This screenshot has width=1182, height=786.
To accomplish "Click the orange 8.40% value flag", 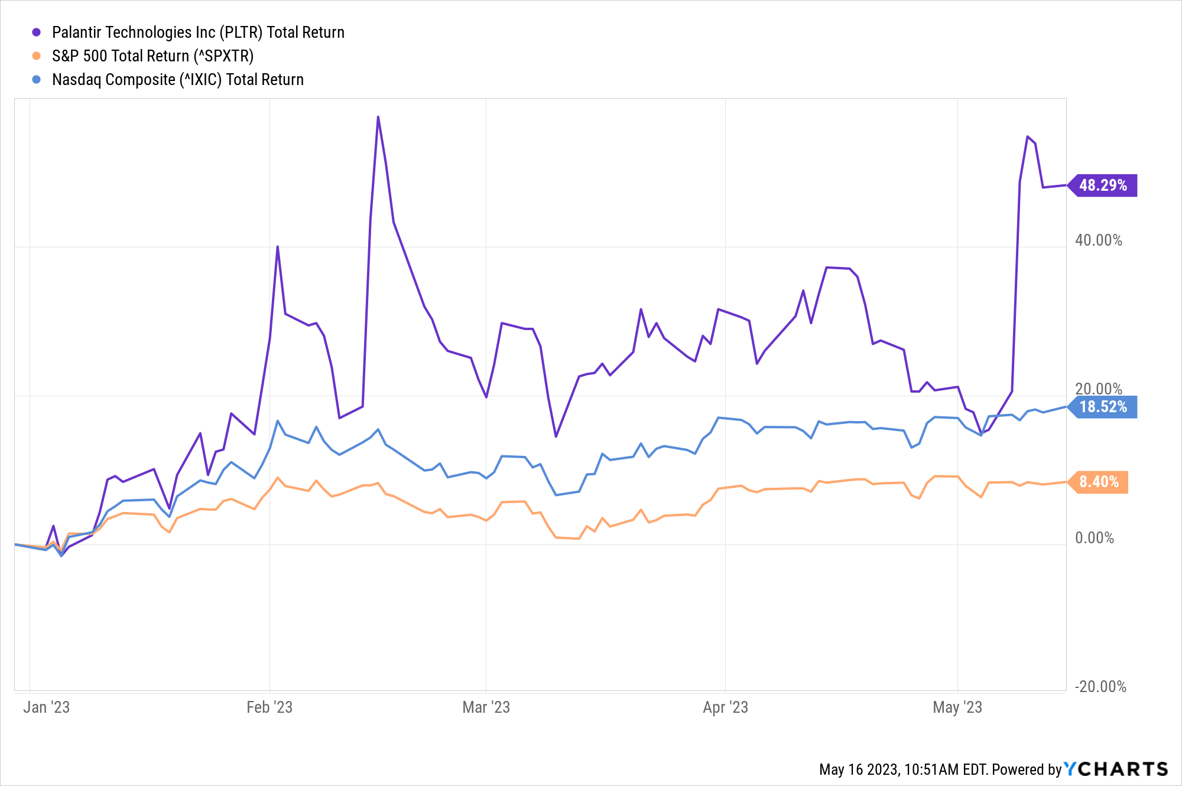I will click(x=1099, y=482).
